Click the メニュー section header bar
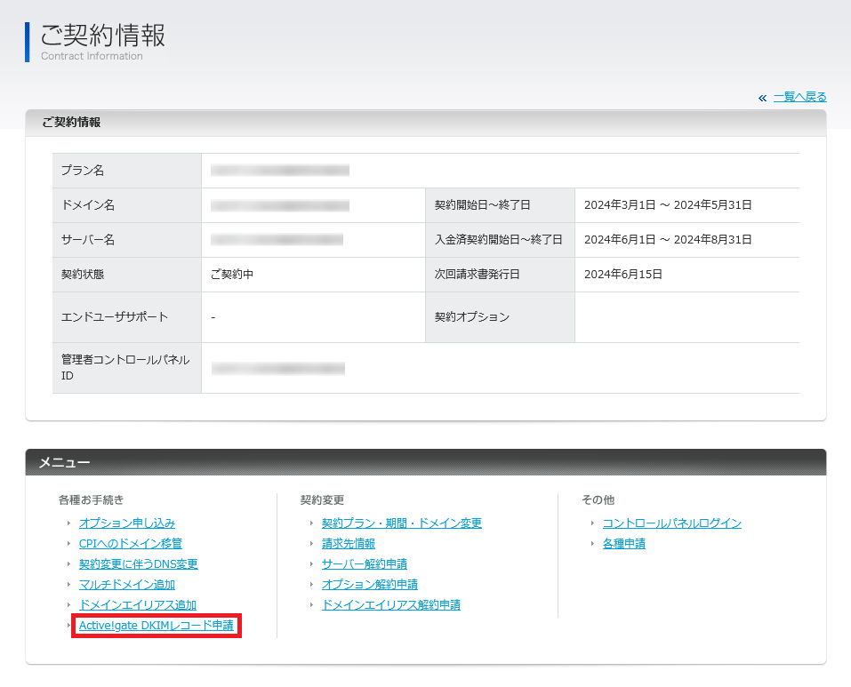Screen dimensions: 851x687 coord(425,462)
